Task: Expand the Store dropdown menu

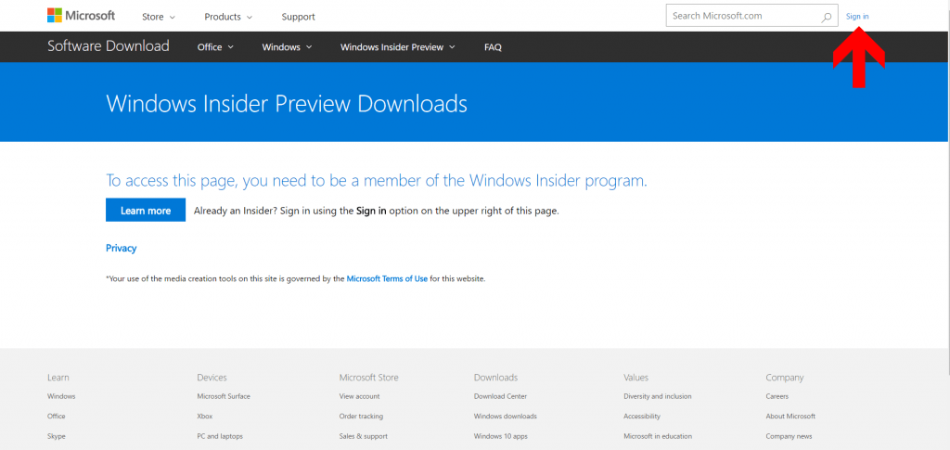Action: 158,17
